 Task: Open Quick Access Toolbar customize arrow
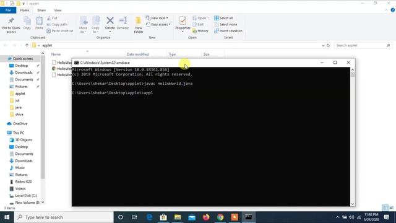point(24,4)
